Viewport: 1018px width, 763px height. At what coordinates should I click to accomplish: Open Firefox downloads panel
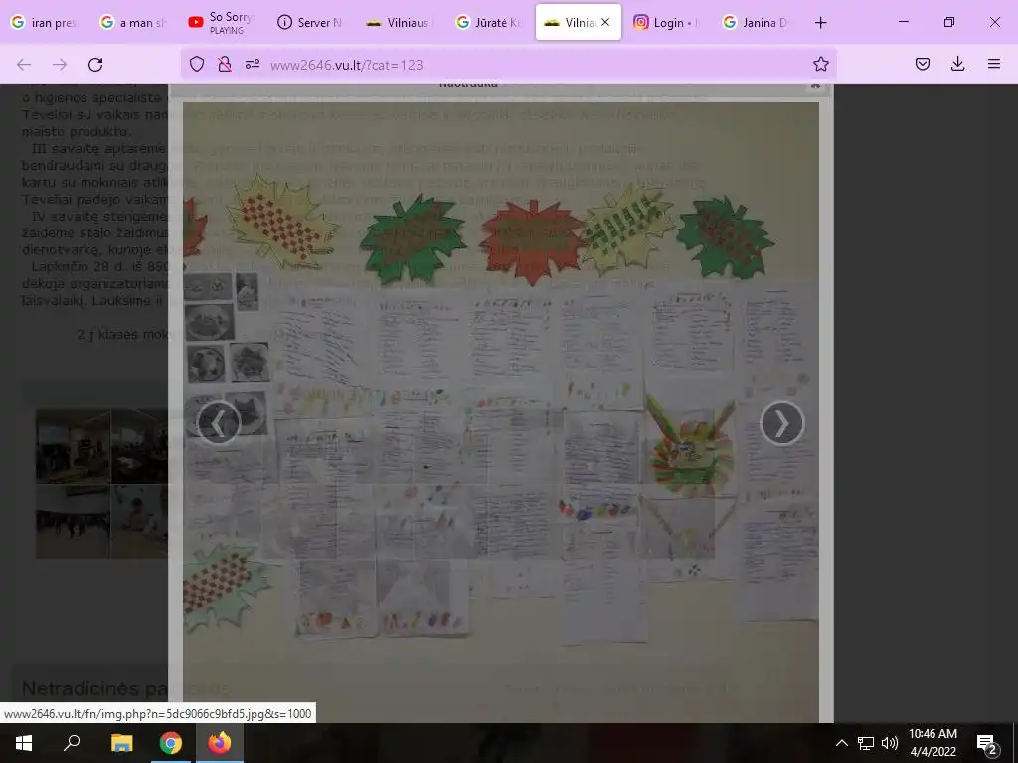click(x=957, y=64)
